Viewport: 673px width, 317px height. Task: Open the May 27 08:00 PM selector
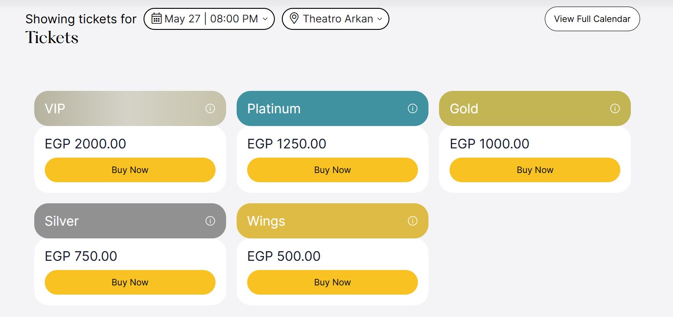click(209, 19)
